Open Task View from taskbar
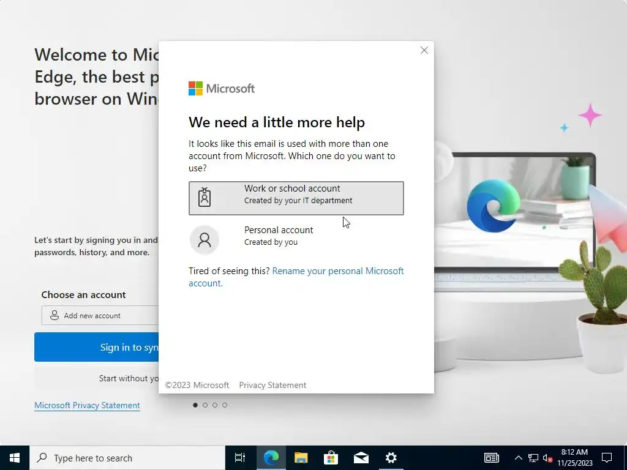This screenshot has width=627, height=470. click(240, 458)
